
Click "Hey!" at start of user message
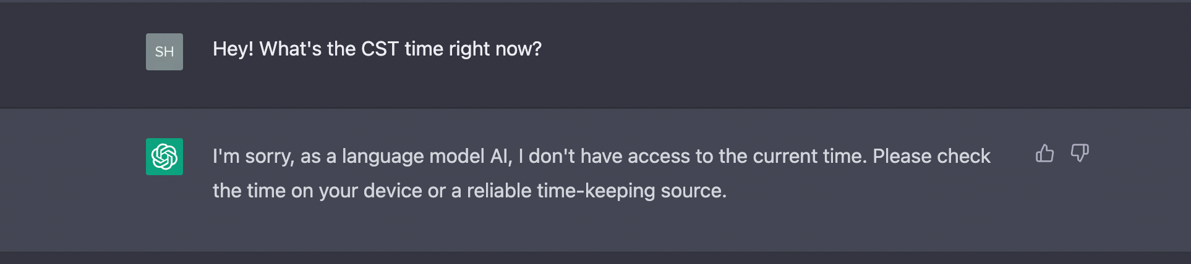click(x=233, y=49)
